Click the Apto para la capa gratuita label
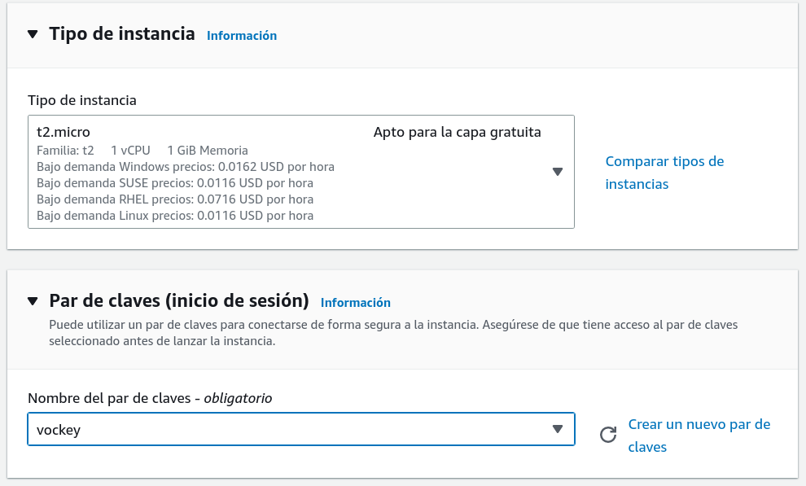This screenshot has width=806, height=486. click(x=458, y=131)
